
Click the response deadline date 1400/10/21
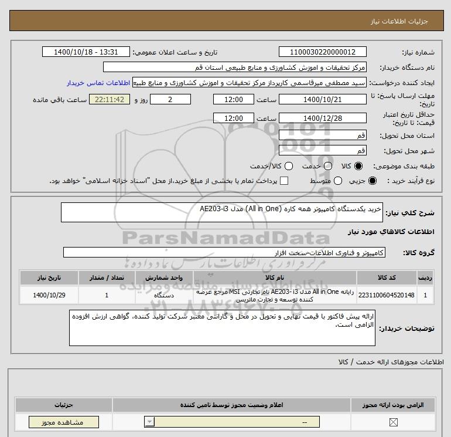[x=322, y=99]
